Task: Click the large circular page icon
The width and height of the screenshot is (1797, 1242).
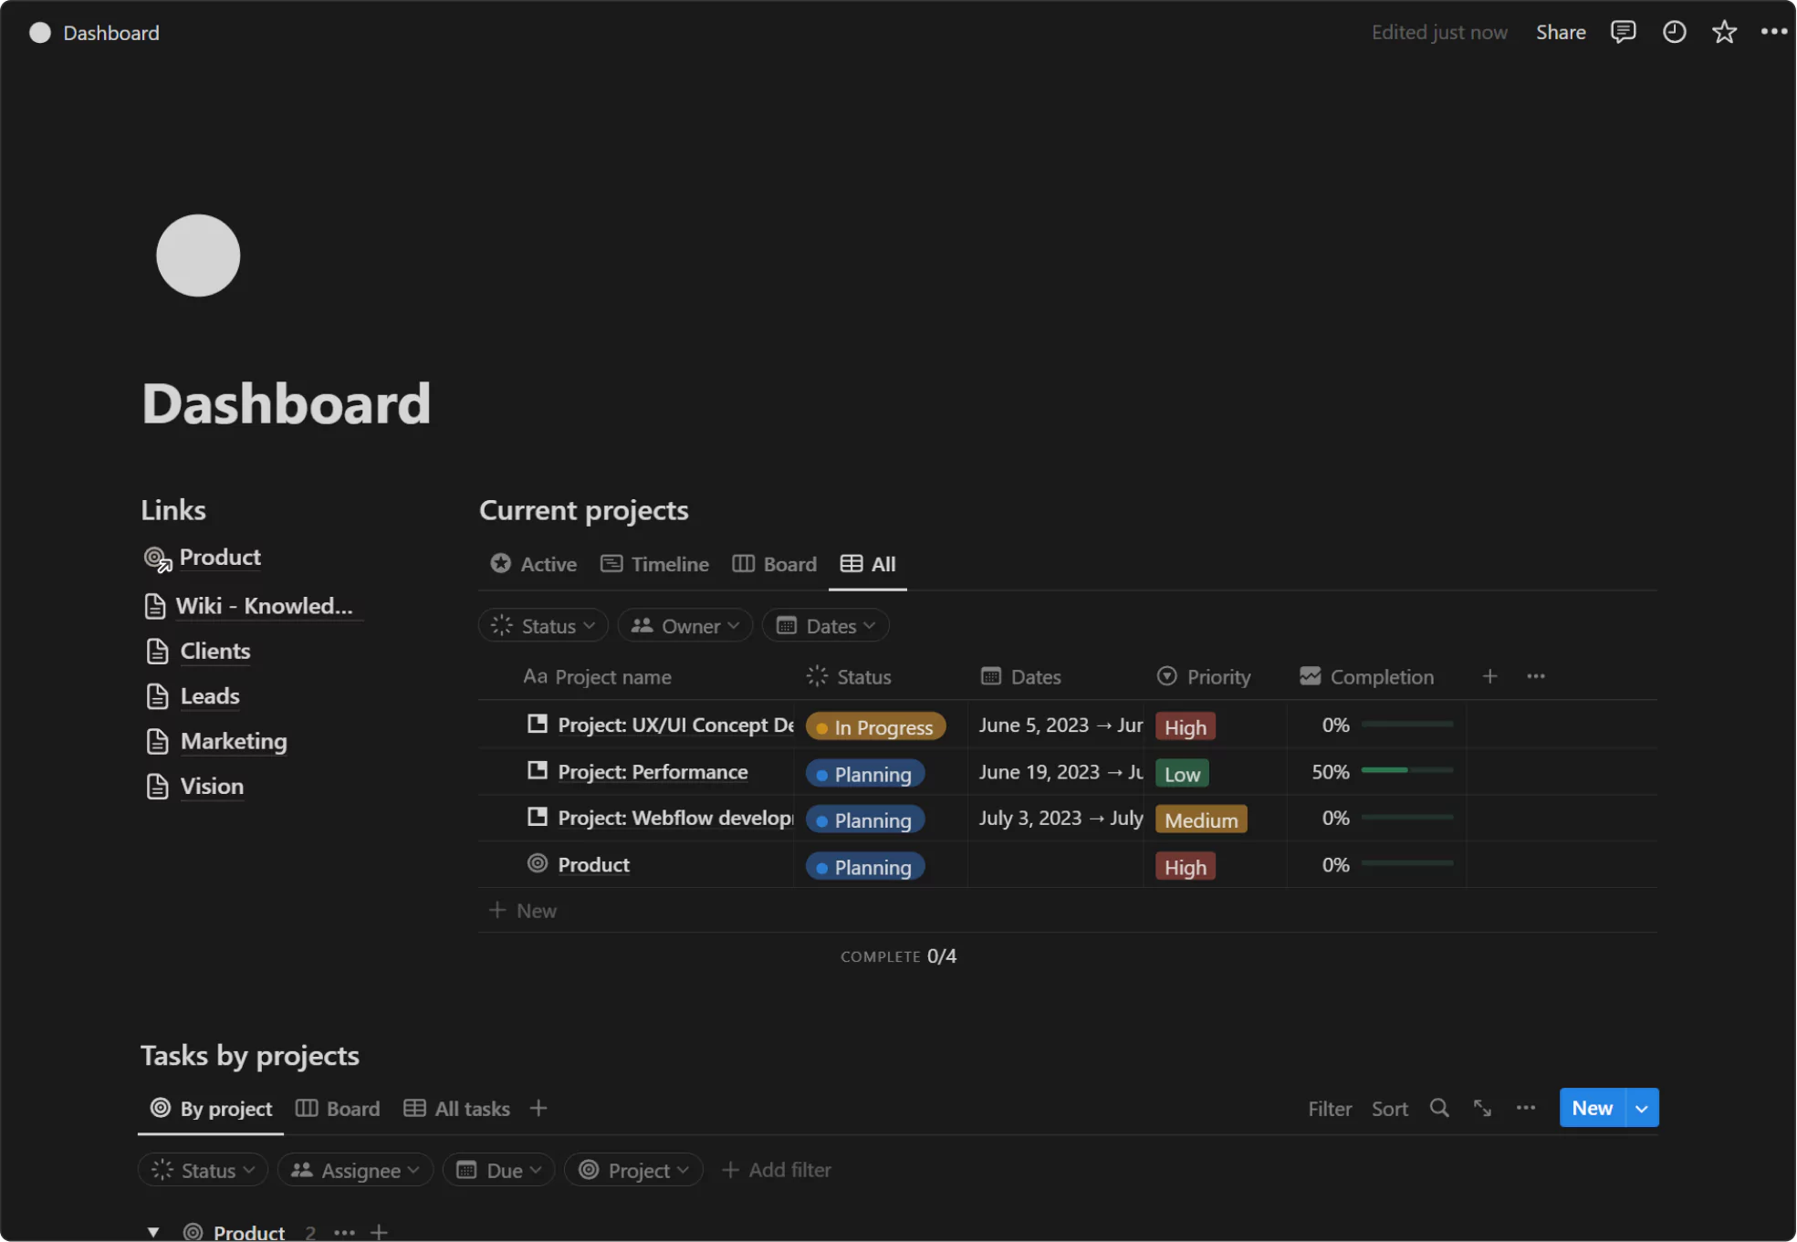Action: click(x=198, y=256)
